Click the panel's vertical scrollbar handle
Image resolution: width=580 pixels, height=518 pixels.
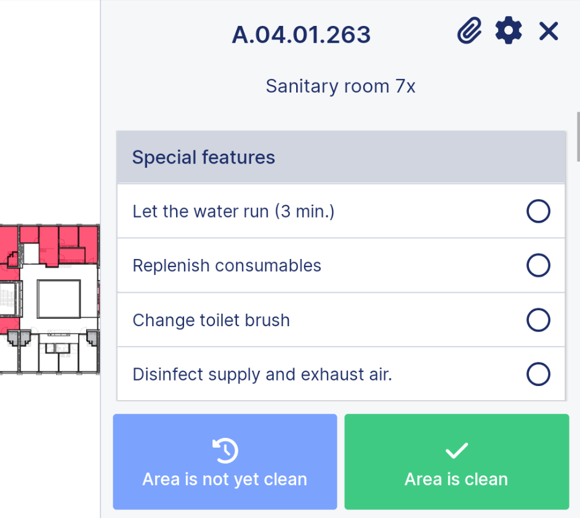point(578,136)
